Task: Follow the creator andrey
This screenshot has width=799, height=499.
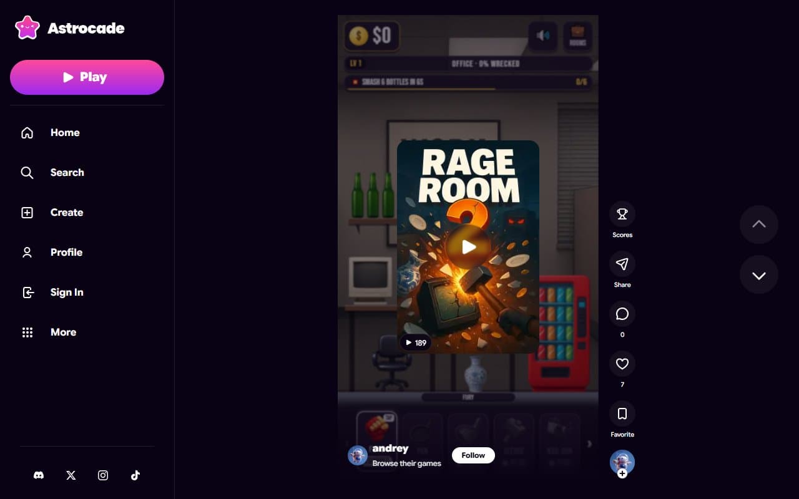Action: [473, 455]
